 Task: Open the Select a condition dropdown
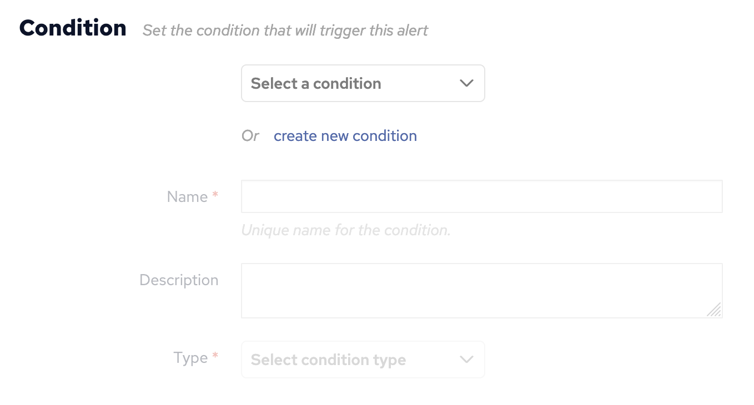363,83
